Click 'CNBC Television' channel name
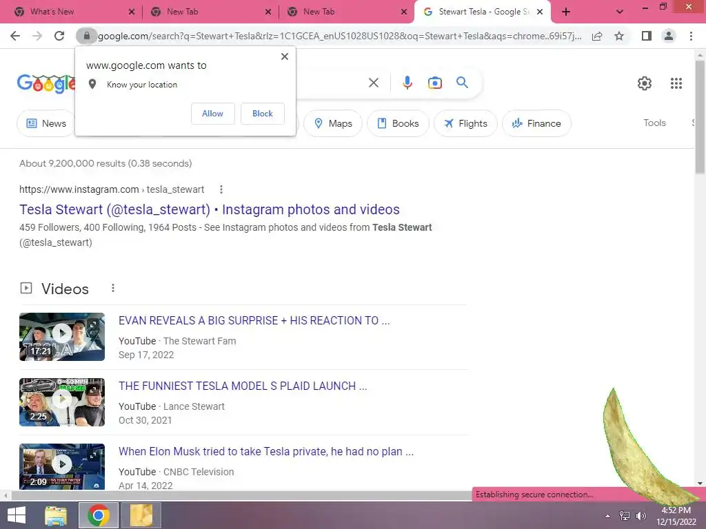Screen dimensions: 706x529 point(199,472)
